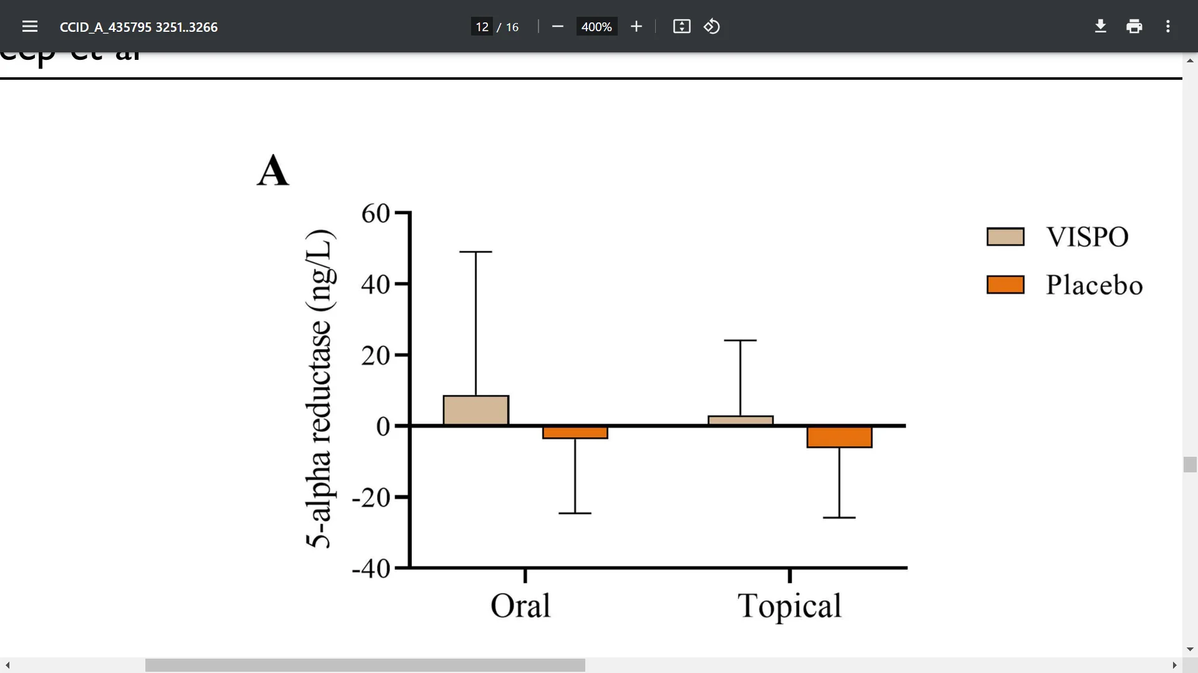Viewport: 1198px width, 673px height.
Task: Click the scroll left arrow
Action: [7, 666]
